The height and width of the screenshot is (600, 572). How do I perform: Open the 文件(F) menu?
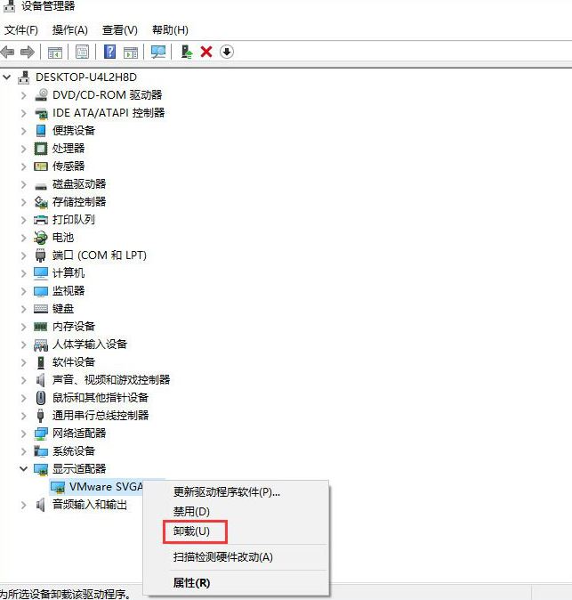pyautogui.click(x=20, y=30)
